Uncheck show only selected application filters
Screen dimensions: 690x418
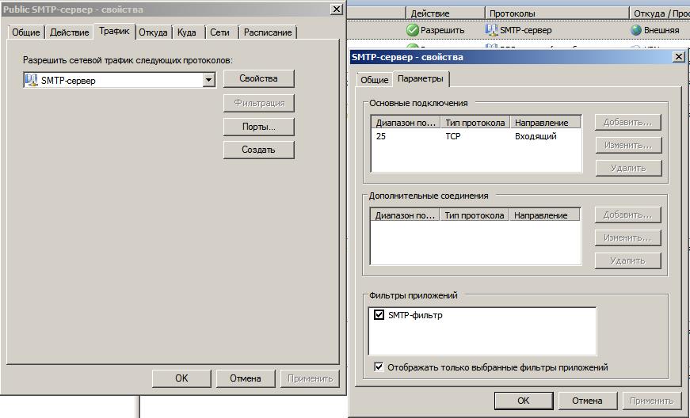[379, 367]
